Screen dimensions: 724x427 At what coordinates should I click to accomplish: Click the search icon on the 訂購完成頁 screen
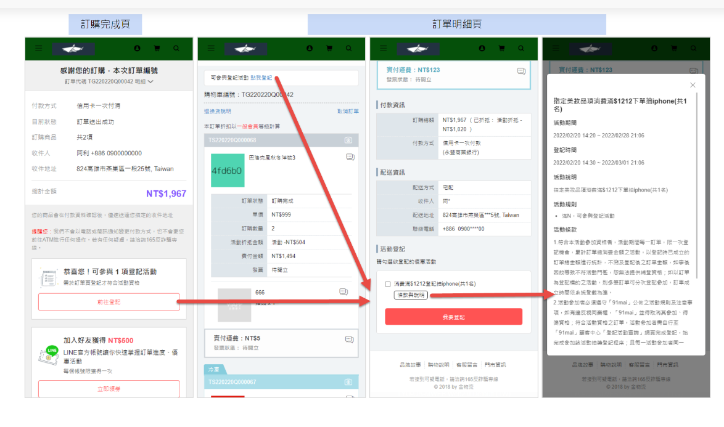click(176, 48)
